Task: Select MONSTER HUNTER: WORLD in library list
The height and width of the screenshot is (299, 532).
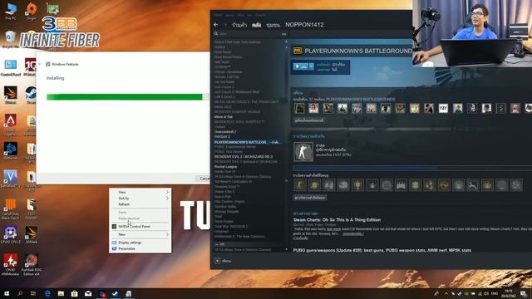Action: [238, 111]
